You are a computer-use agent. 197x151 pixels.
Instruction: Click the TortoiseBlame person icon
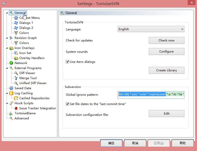[11, 113]
